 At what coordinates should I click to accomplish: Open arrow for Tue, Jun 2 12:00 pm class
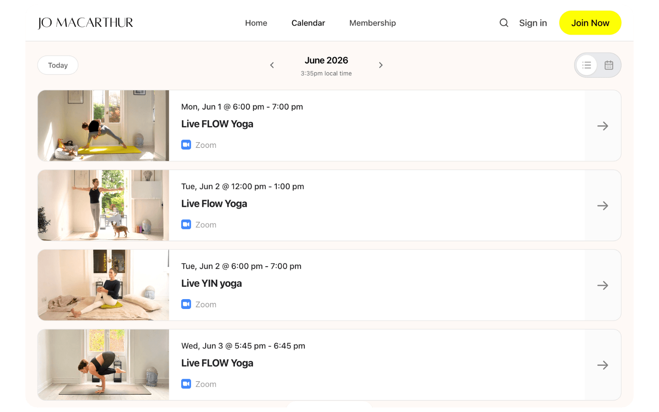603,206
